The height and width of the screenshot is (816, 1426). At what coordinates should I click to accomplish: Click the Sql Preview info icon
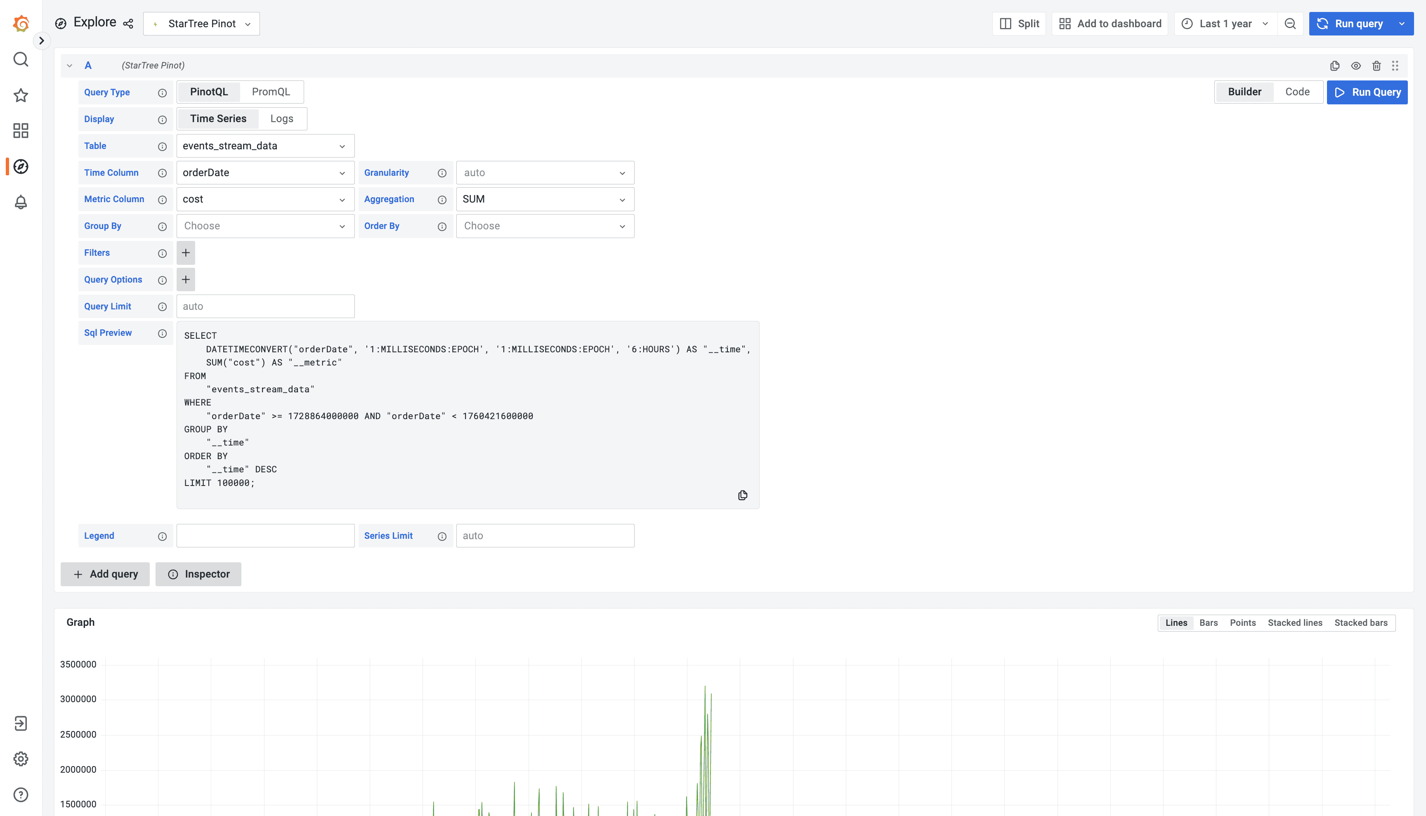(163, 333)
